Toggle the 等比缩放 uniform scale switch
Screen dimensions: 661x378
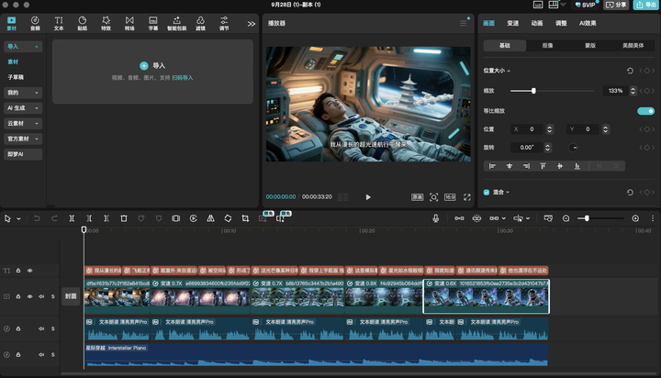click(645, 111)
